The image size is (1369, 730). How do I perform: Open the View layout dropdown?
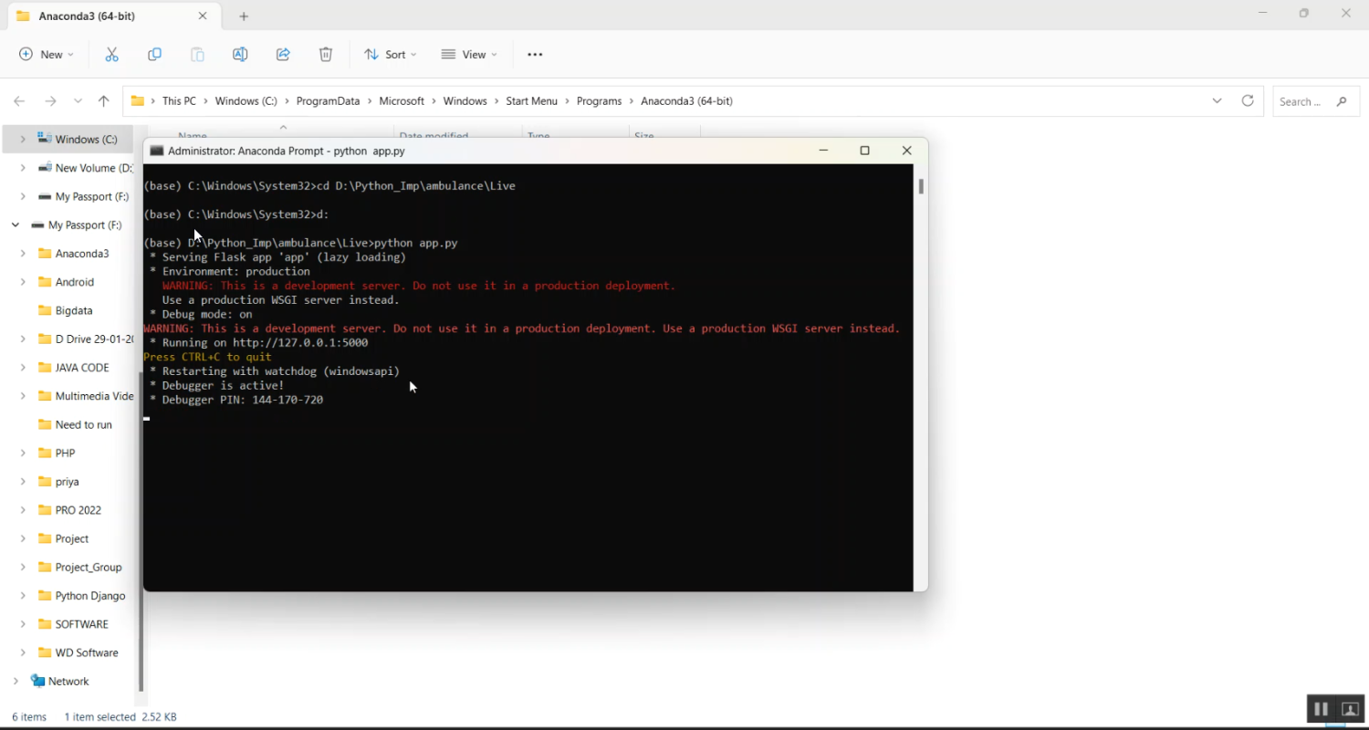click(469, 55)
